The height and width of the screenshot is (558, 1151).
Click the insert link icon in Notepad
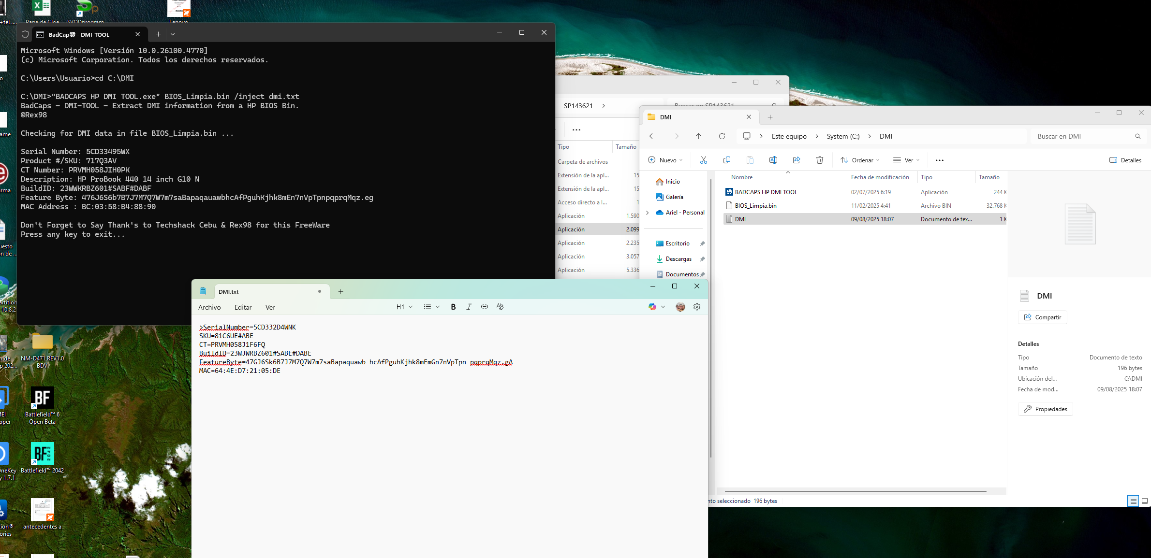[x=484, y=307]
